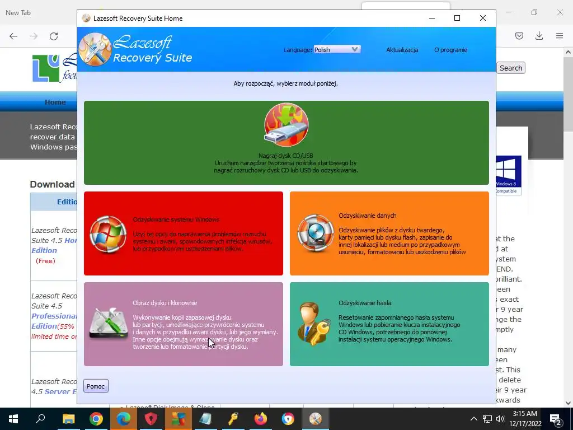The height and width of the screenshot is (430, 573).
Task: Click Home in the website navigation bar
Action: coord(55,102)
